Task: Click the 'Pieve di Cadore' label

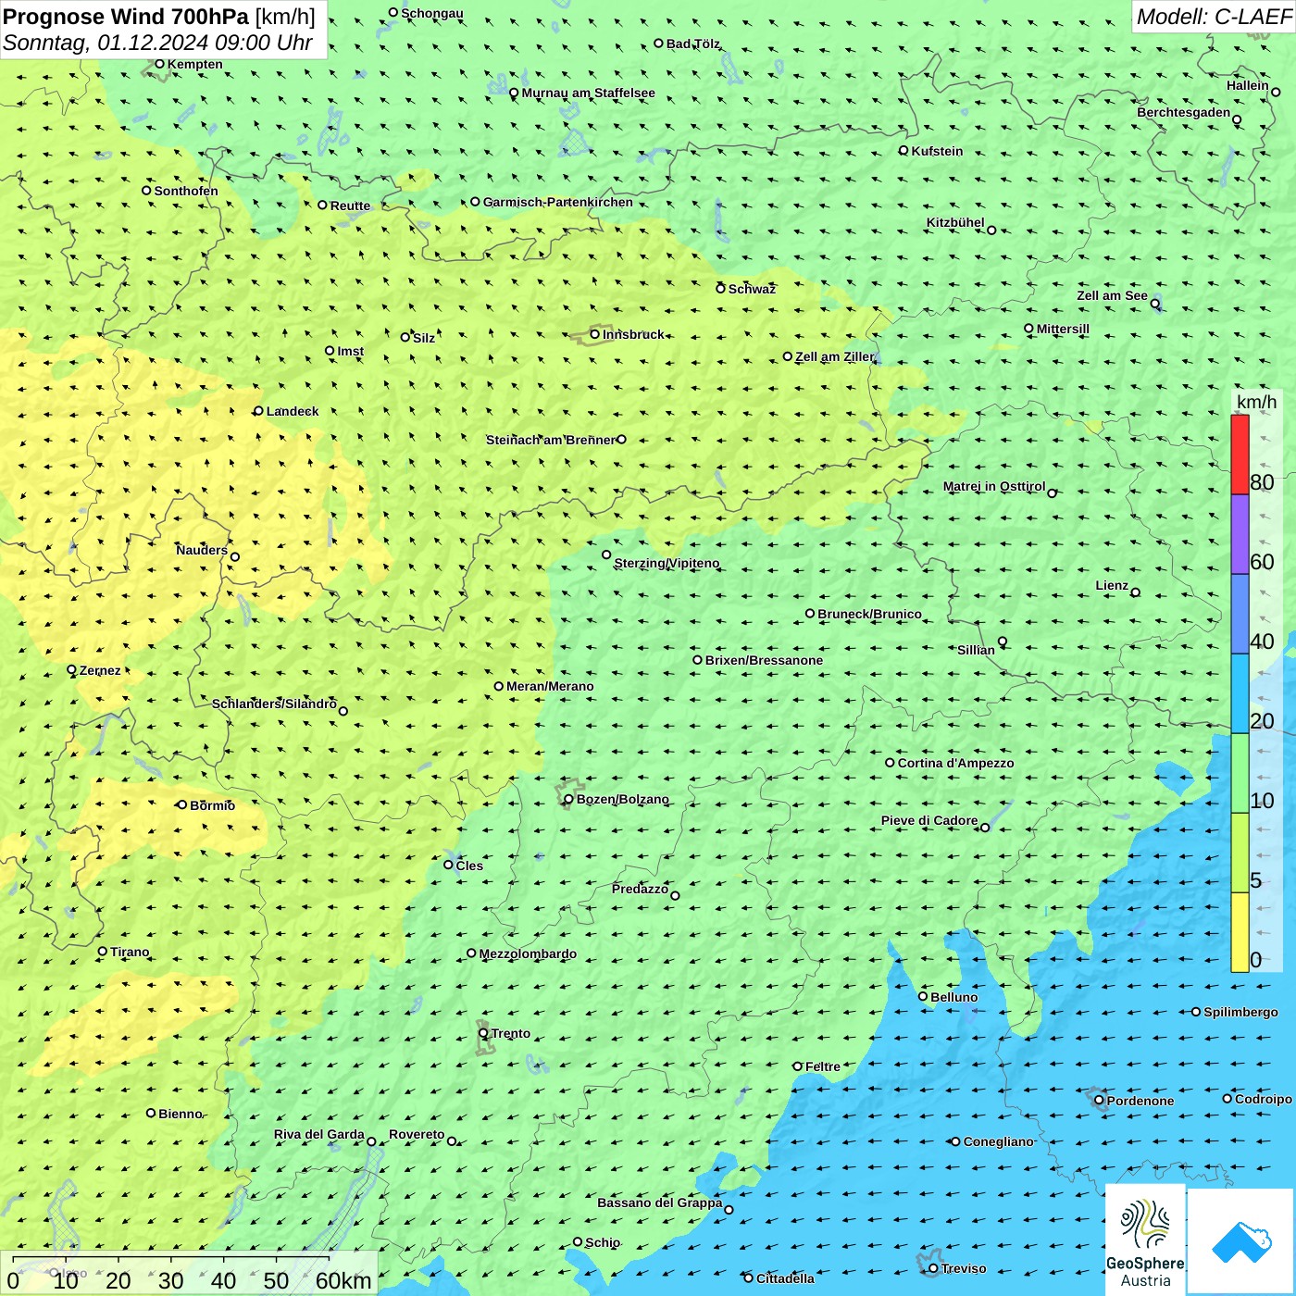Action: [929, 820]
